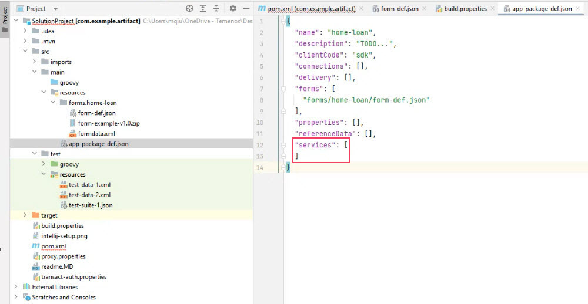Close the app-package-def.json tab
Image resolution: width=588 pixels, height=304 pixels.
click(577, 8)
